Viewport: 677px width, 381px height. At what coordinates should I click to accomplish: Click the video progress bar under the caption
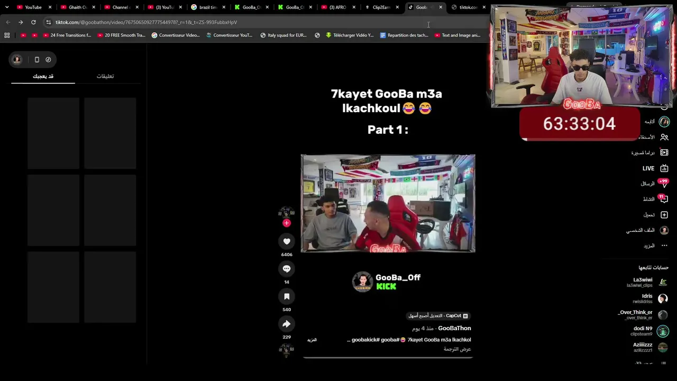point(388,358)
